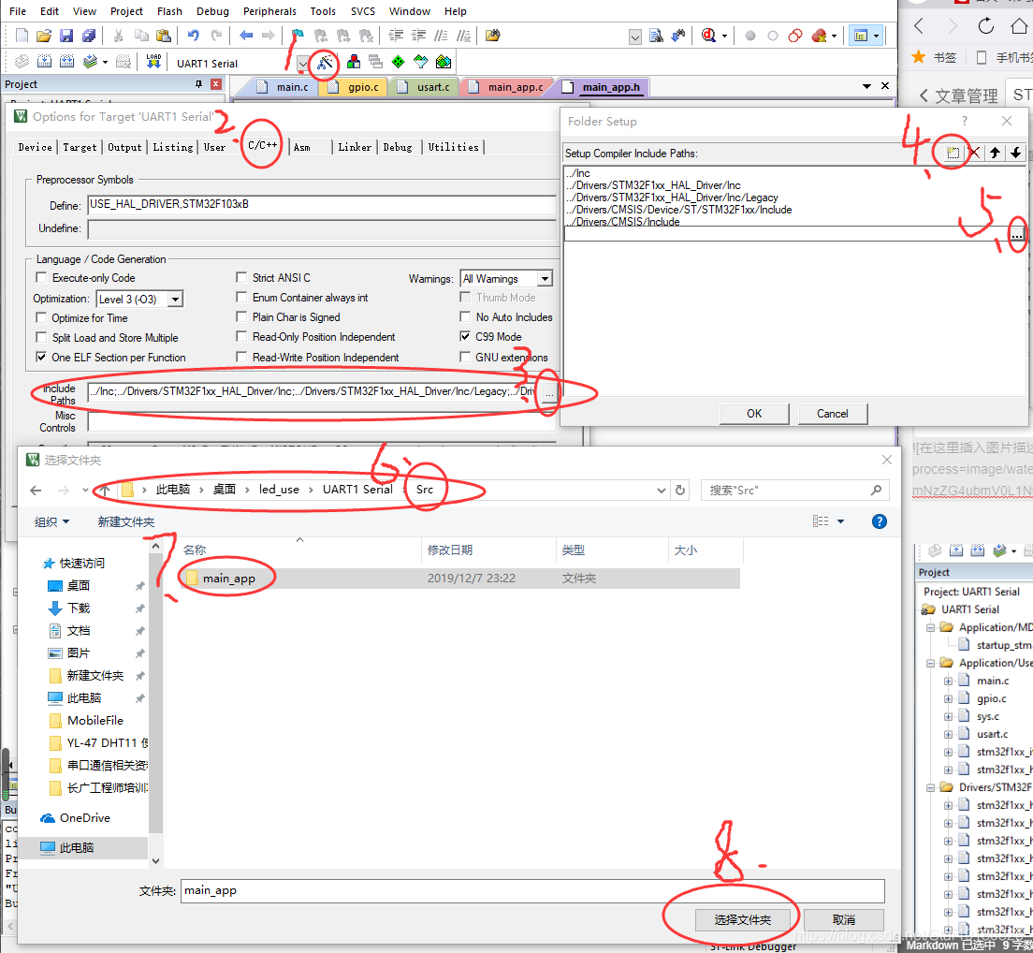Click the Save file toolbar icon
The image size is (1033, 953).
pos(66,36)
